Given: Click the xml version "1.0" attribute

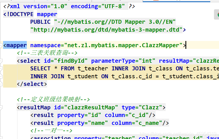Looking at the screenshot, I should click(x=45, y=6).
